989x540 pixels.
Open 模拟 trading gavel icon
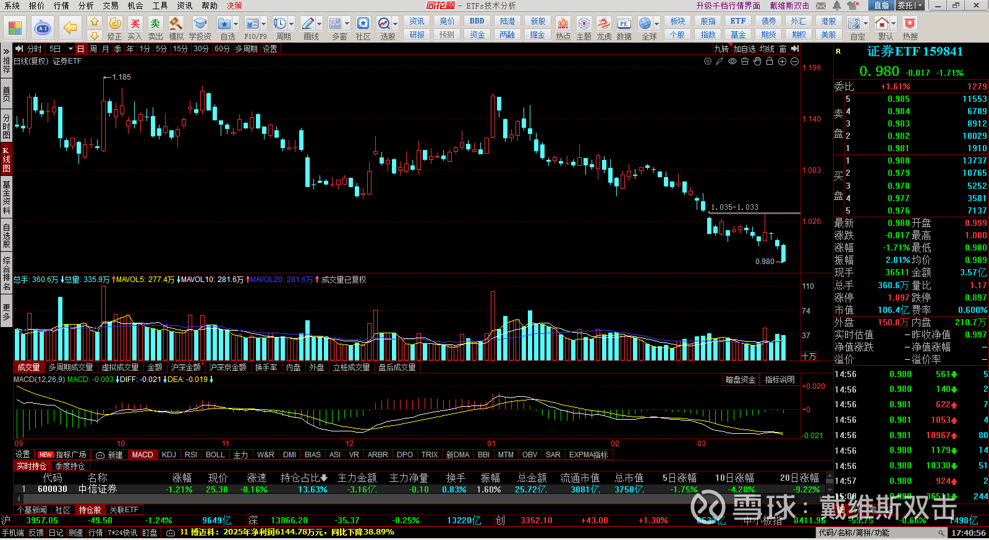(x=176, y=24)
